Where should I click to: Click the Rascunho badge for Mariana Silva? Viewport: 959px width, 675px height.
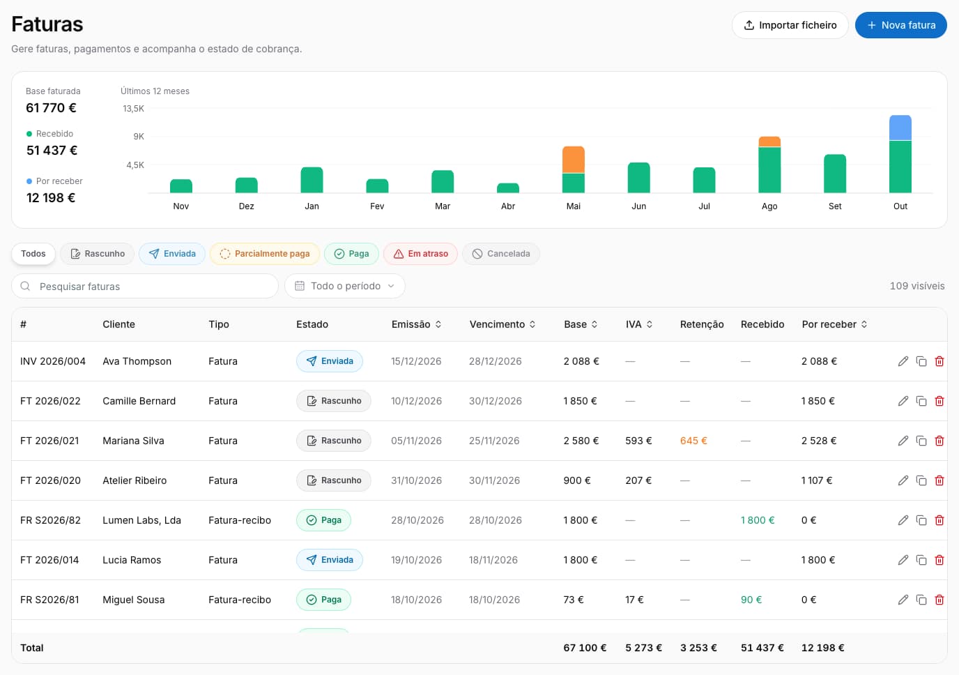334,441
